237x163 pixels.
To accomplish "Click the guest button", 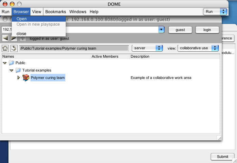I will pos(180,30).
